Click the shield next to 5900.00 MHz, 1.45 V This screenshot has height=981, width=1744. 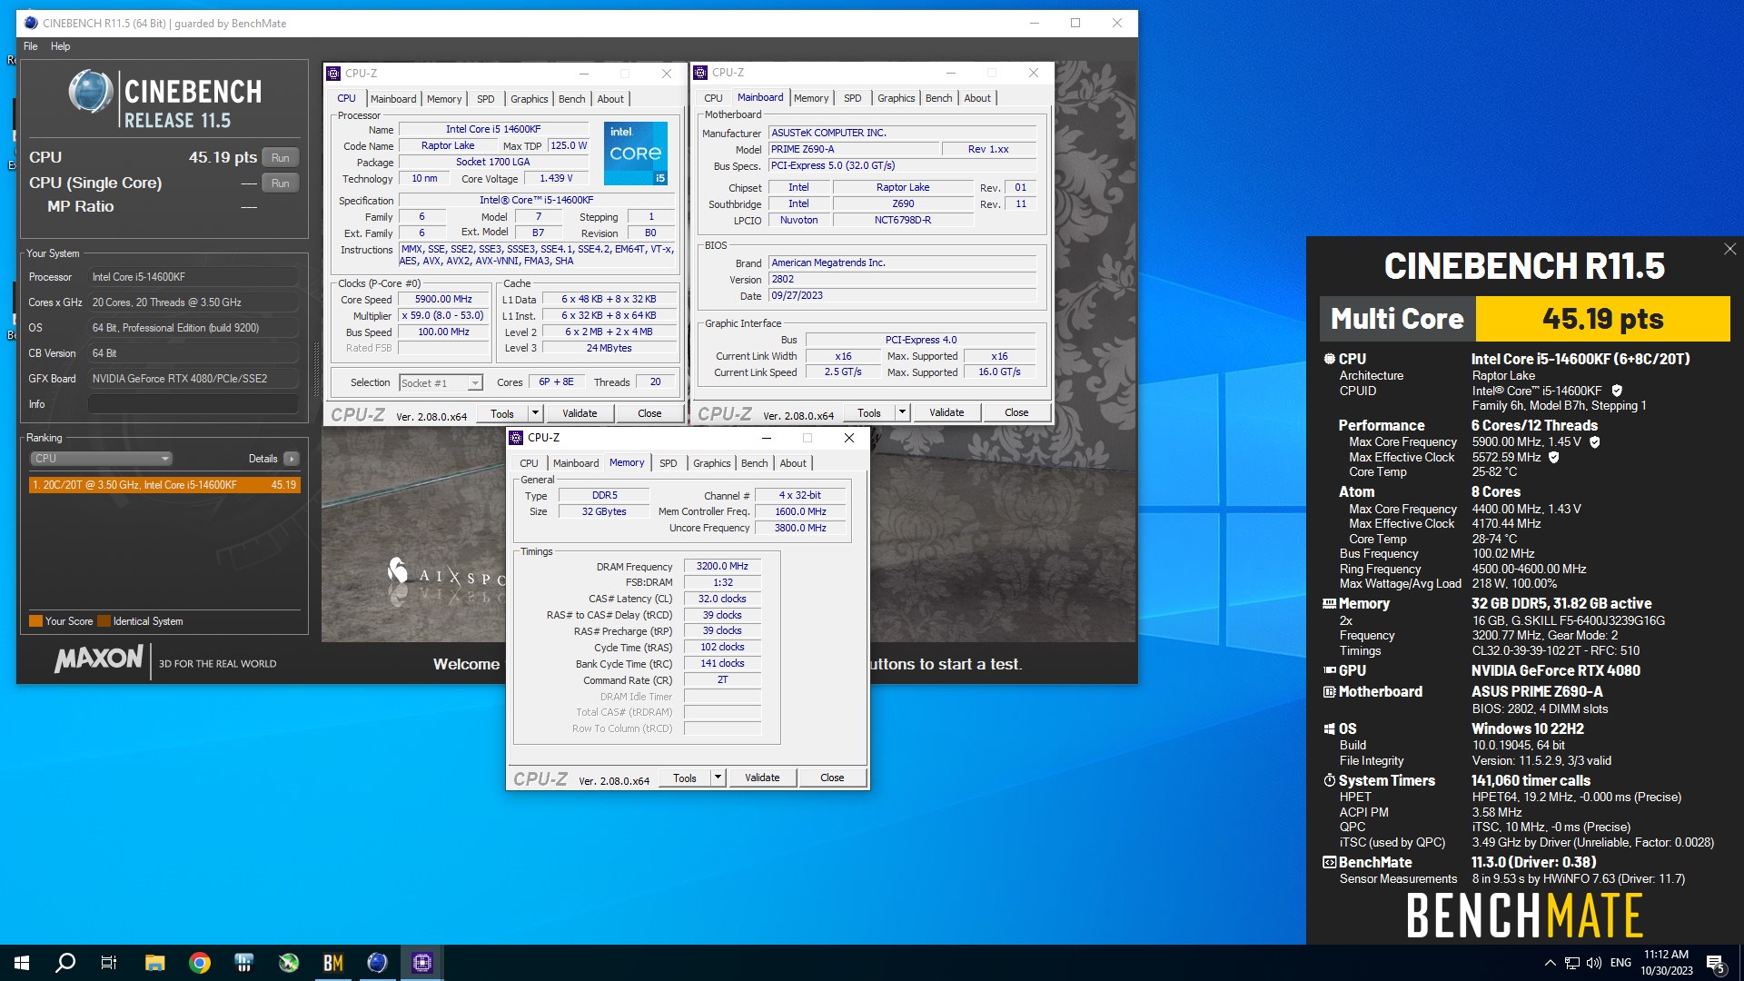[x=1595, y=441]
